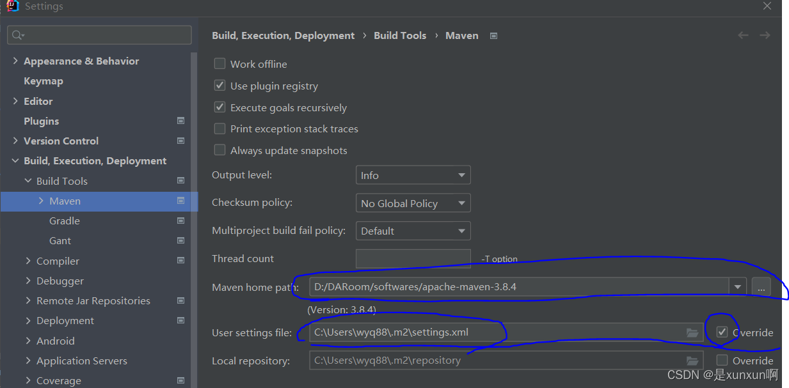The image size is (789, 388).
Task: Click the search magnifier icon in settings search
Action: (x=17, y=35)
